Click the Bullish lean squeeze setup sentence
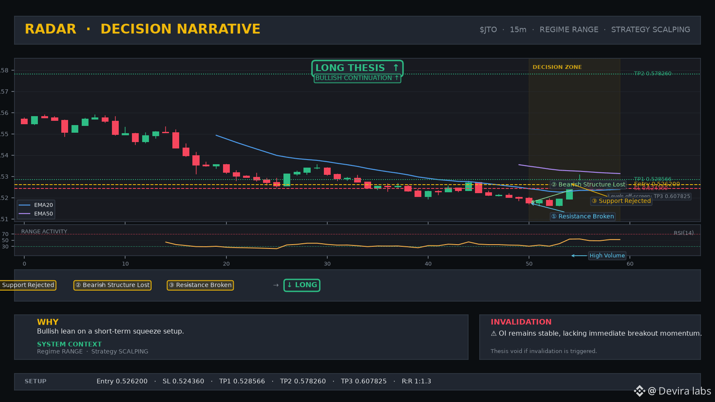 coord(110,331)
